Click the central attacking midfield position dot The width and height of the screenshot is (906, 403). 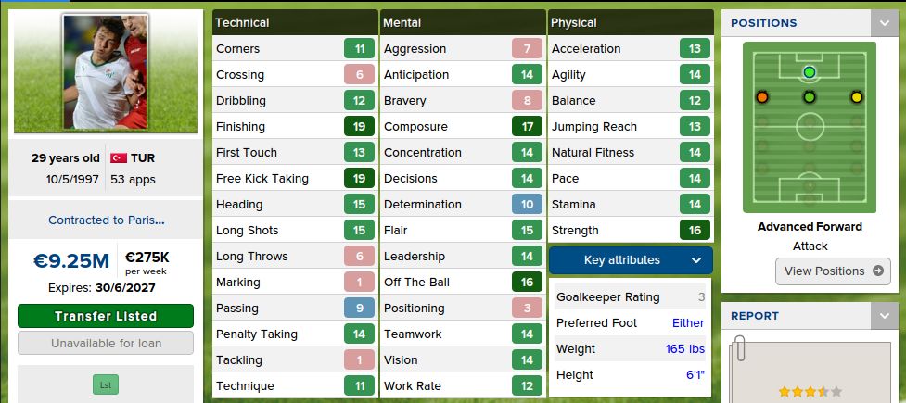point(810,96)
